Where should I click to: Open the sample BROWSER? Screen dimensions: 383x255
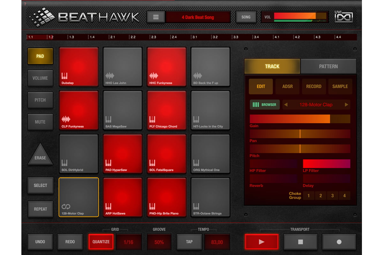[265, 105]
